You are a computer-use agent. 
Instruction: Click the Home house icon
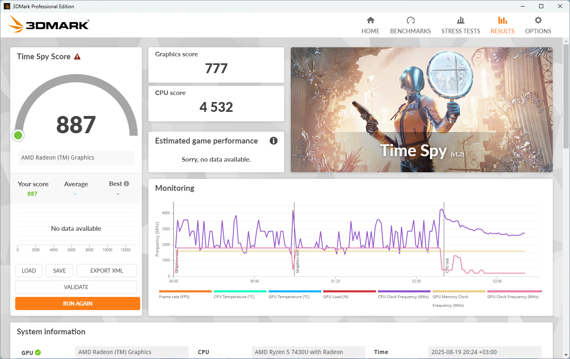tap(371, 20)
